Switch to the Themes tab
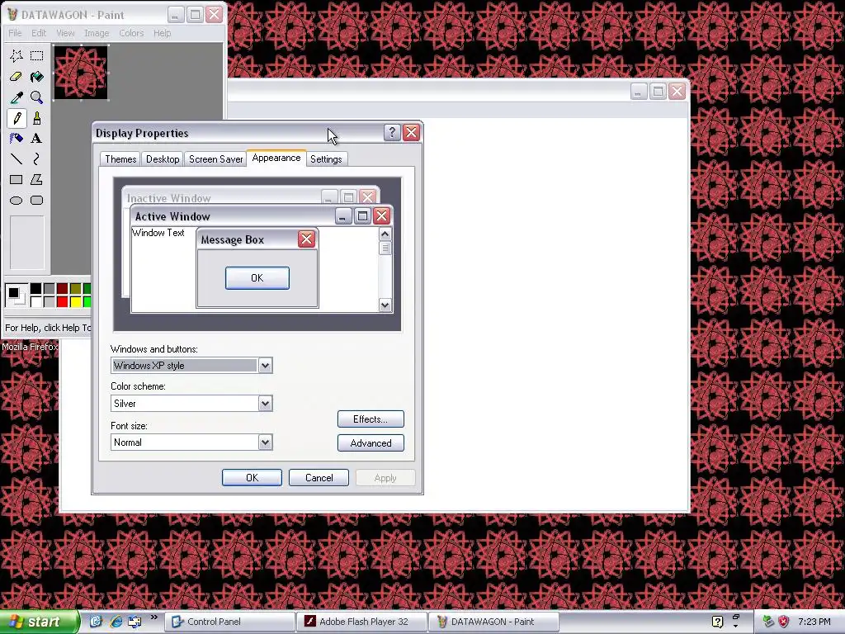The image size is (845, 634). (120, 159)
